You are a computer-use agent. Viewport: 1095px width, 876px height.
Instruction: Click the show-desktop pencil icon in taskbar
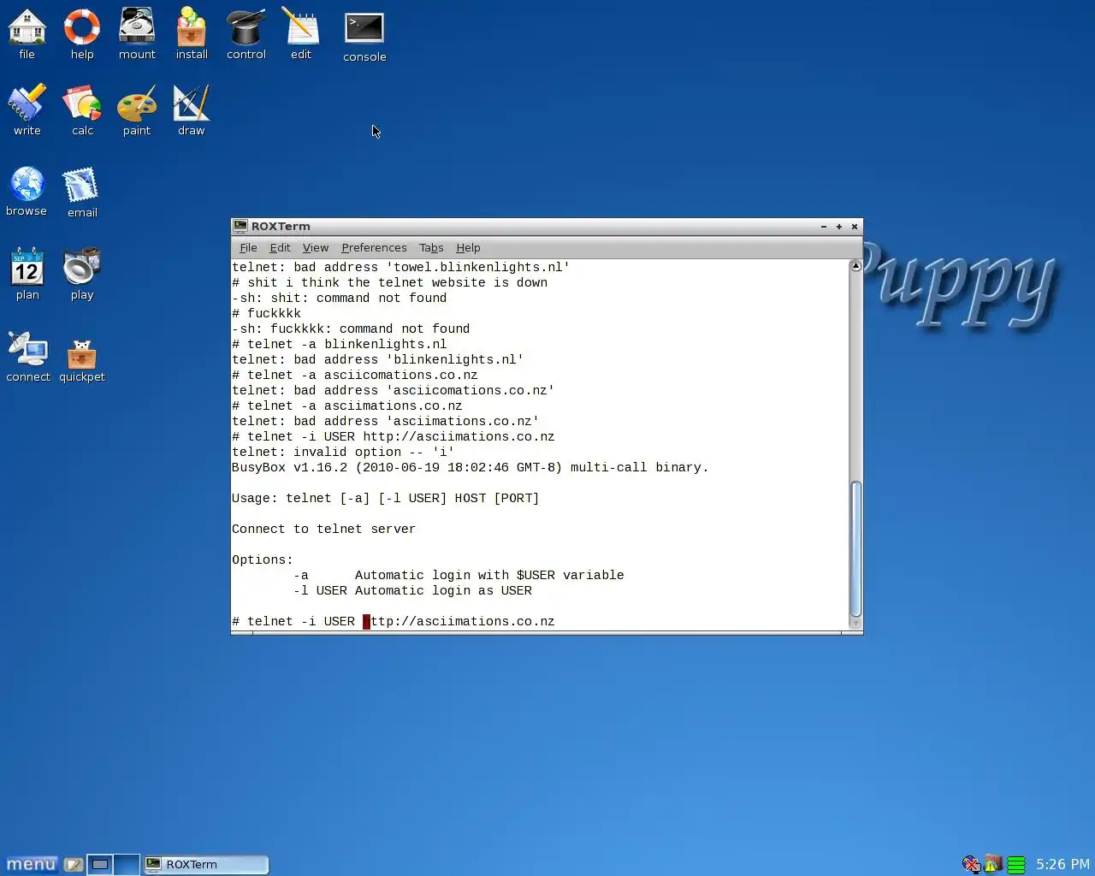[x=74, y=865]
